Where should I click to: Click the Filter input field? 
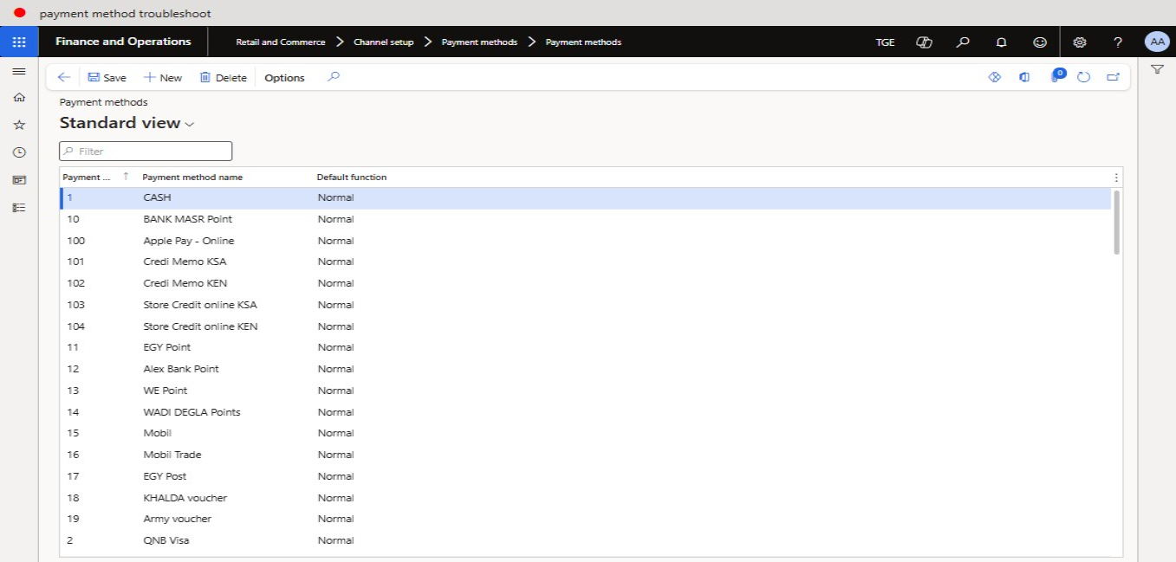tap(146, 151)
